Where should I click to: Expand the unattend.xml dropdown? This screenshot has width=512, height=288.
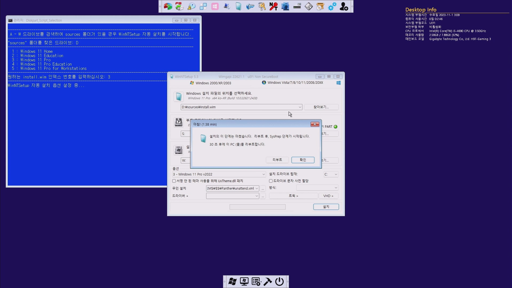click(257, 189)
